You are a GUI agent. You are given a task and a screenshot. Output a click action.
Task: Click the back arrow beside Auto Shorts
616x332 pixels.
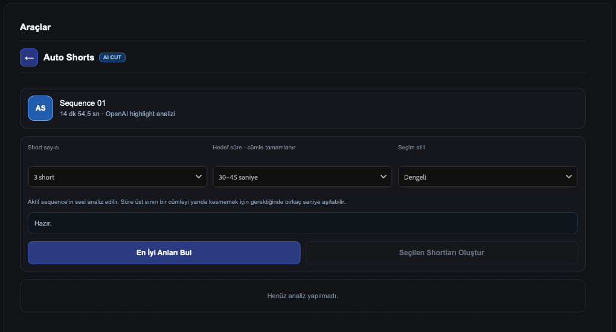[x=28, y=57]
